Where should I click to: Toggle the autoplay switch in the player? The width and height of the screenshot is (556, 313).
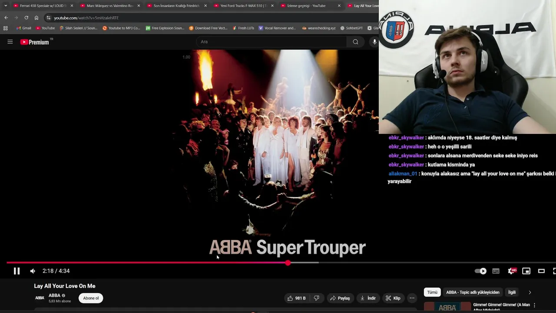tap(480, 271)
